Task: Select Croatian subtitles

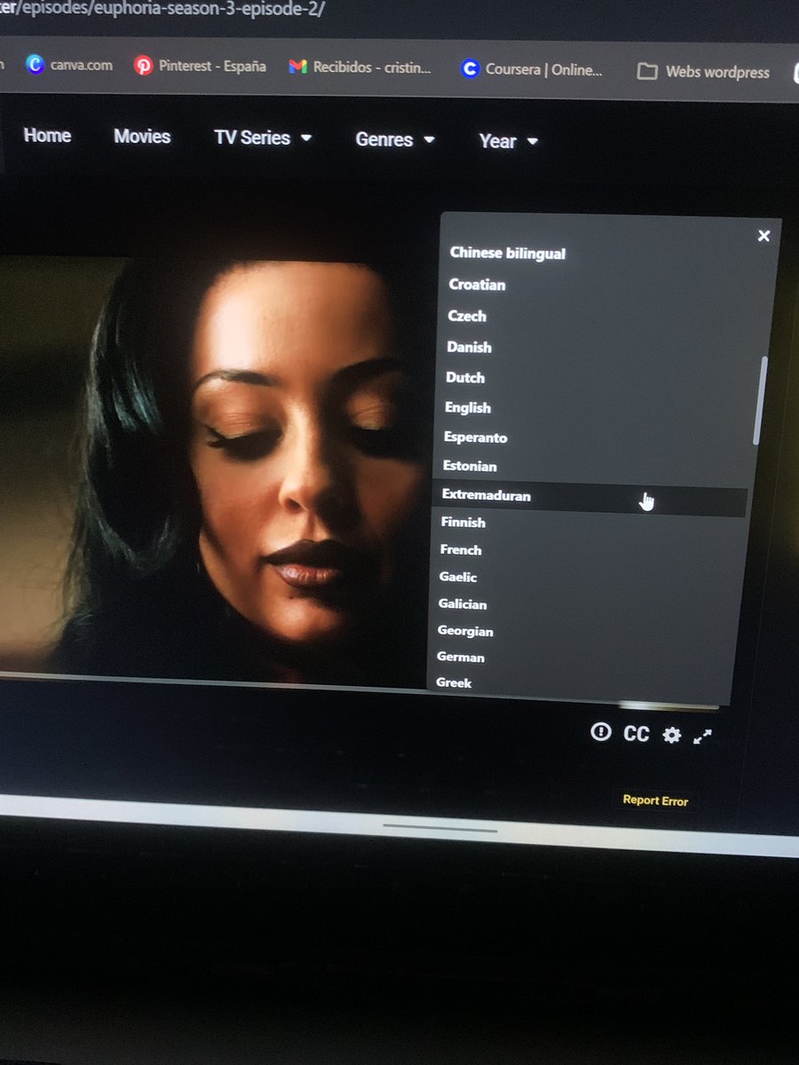Action: point(477,285)
